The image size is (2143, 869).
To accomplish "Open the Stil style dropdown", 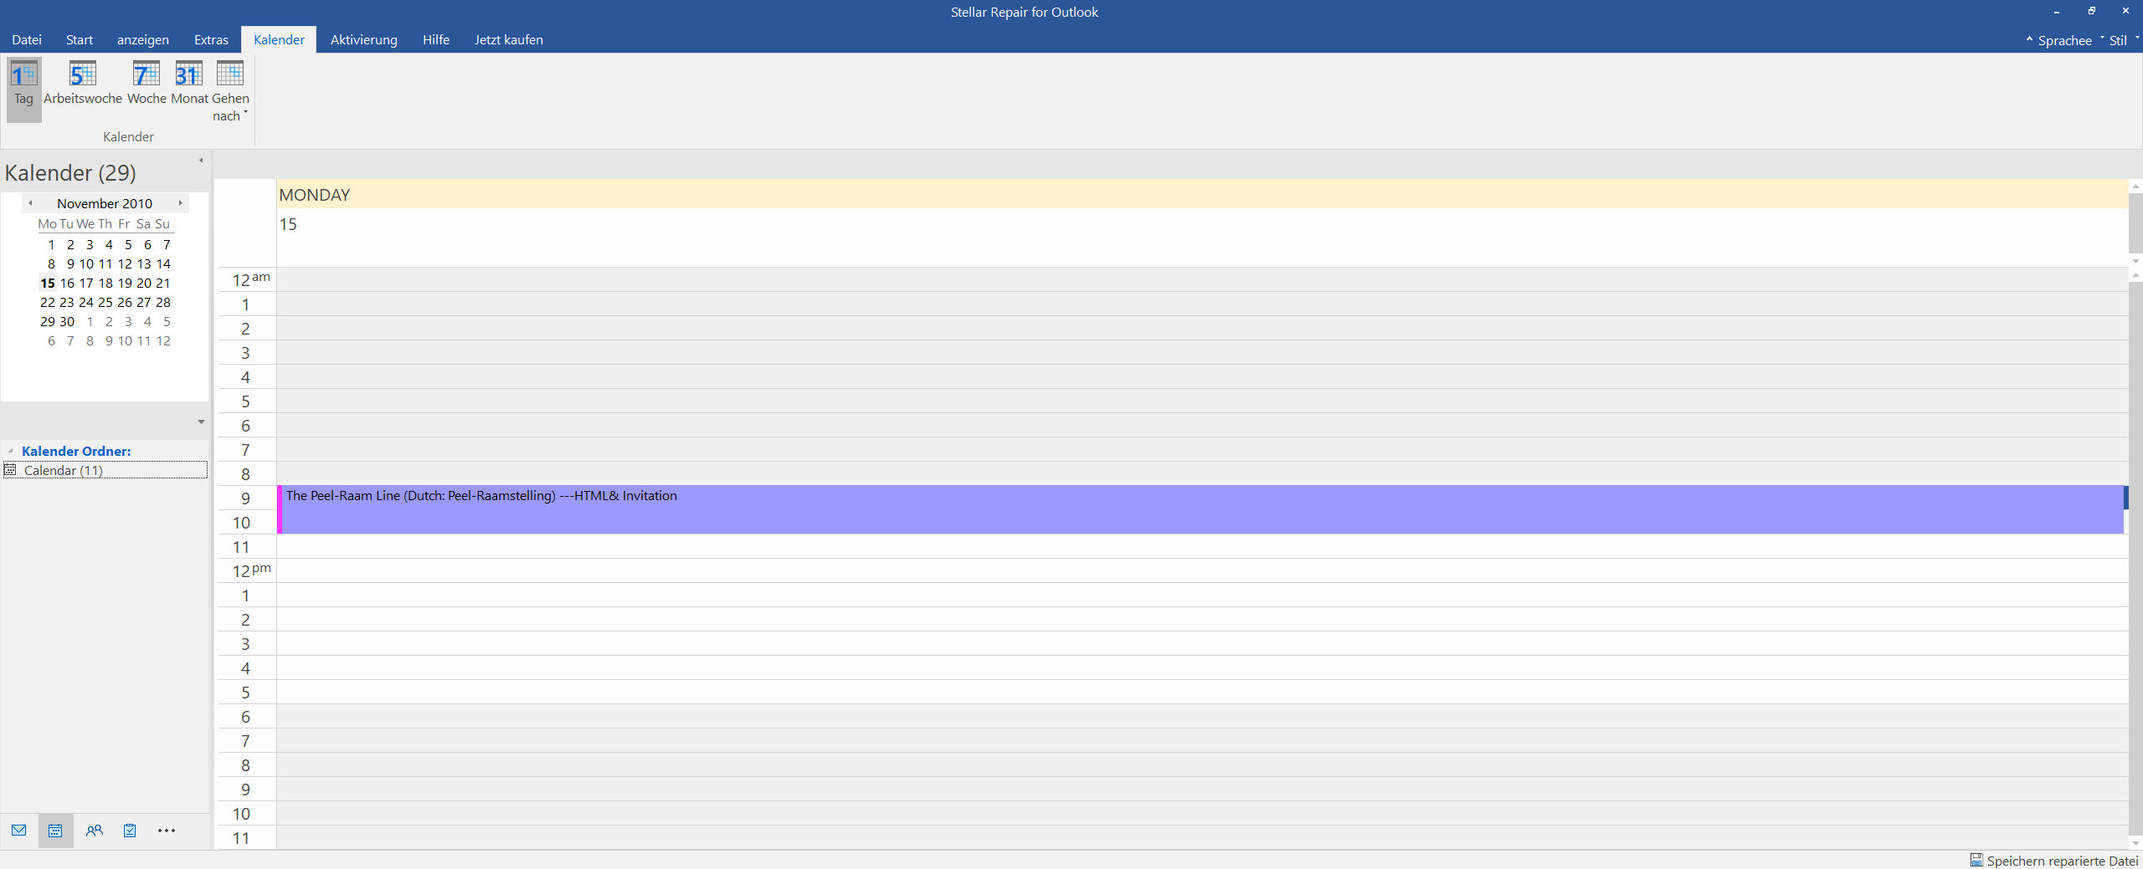I will [2119, 40].
